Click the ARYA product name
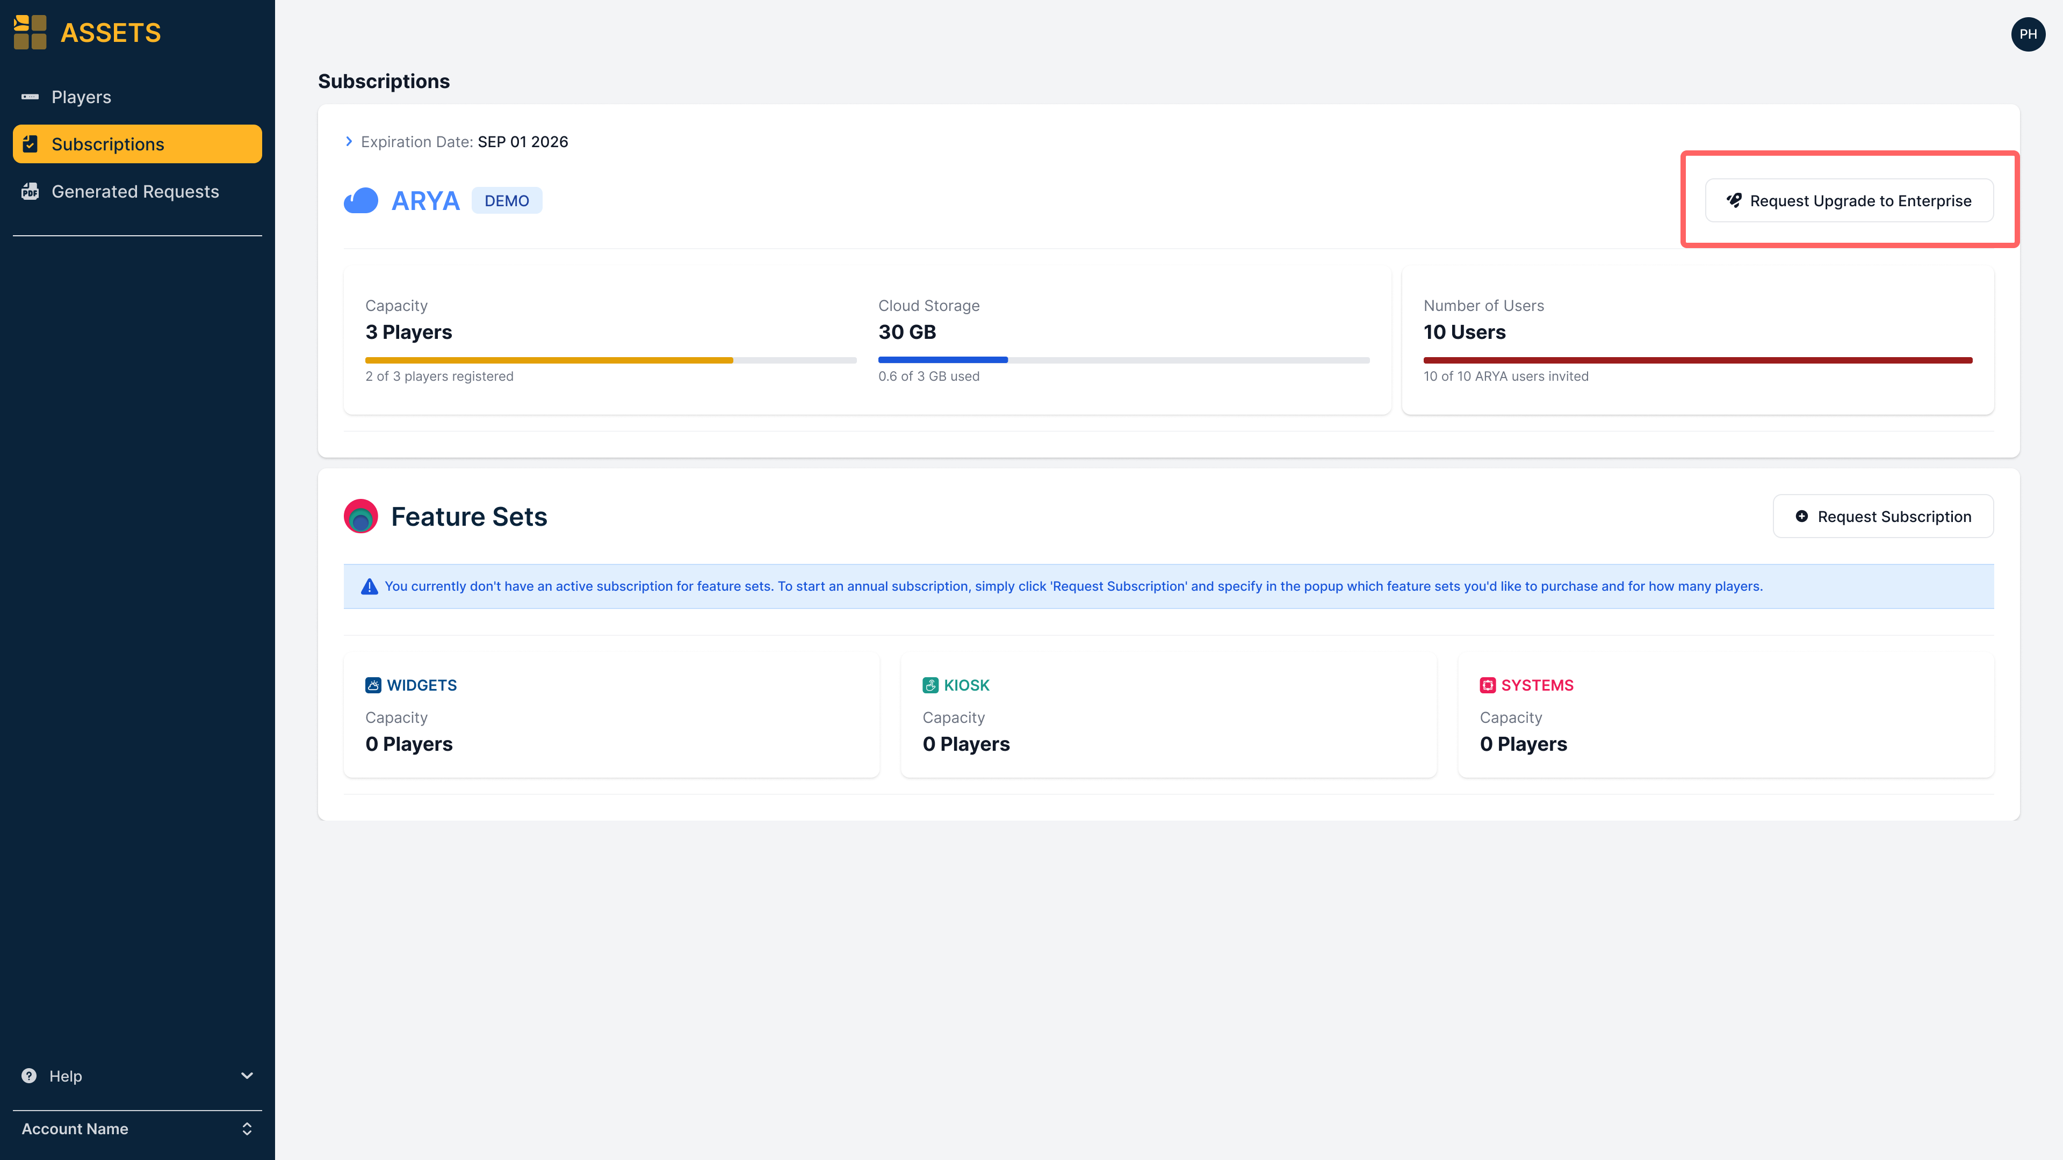Image resolution: width=2063 pixels, height=1160 pixels. [426, 200]
